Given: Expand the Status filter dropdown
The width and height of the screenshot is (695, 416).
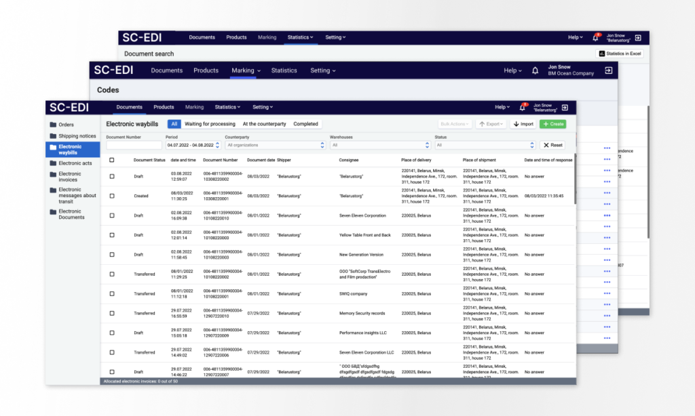Looking at the screenshot, I should 485,145.
